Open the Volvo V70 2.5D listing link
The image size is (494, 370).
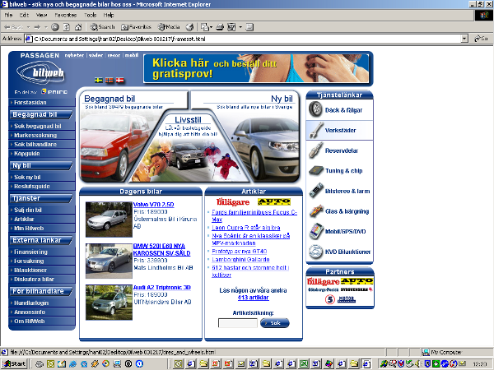point(153,205)
